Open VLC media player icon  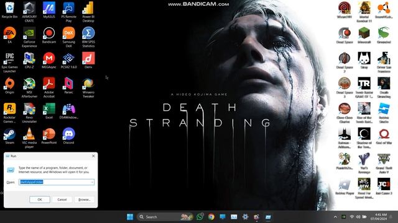(29, 138)
